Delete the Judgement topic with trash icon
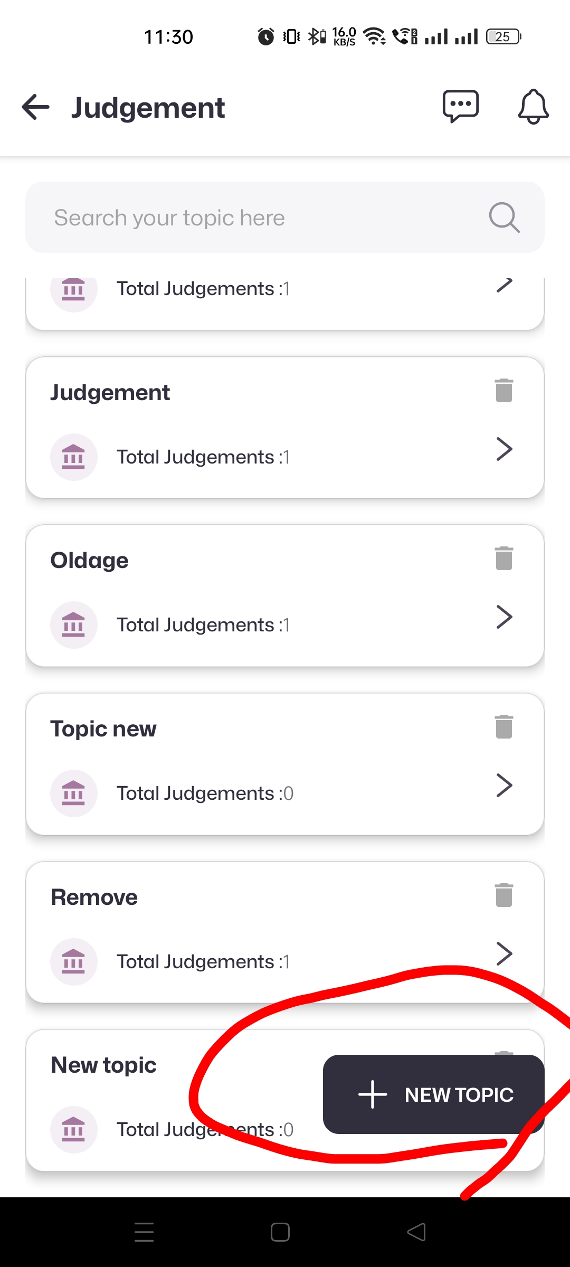Viewport: 570px width, 1267px height. point(504,391)
